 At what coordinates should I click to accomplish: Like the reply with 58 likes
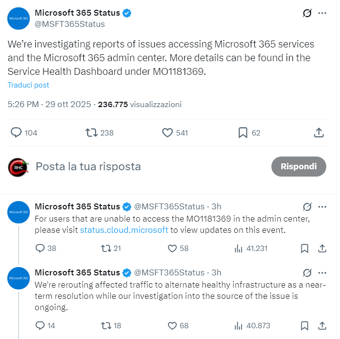pyautogui.click(x=172, y=249)
